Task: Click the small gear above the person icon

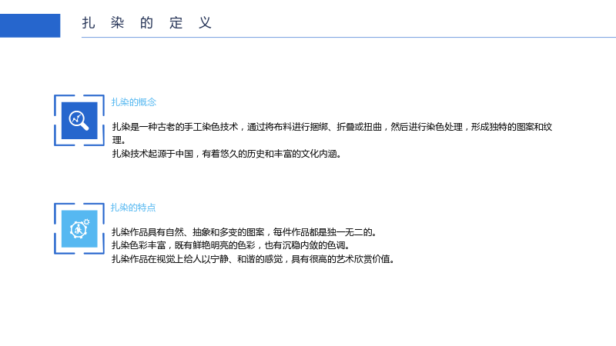Action: coord(86,222)
